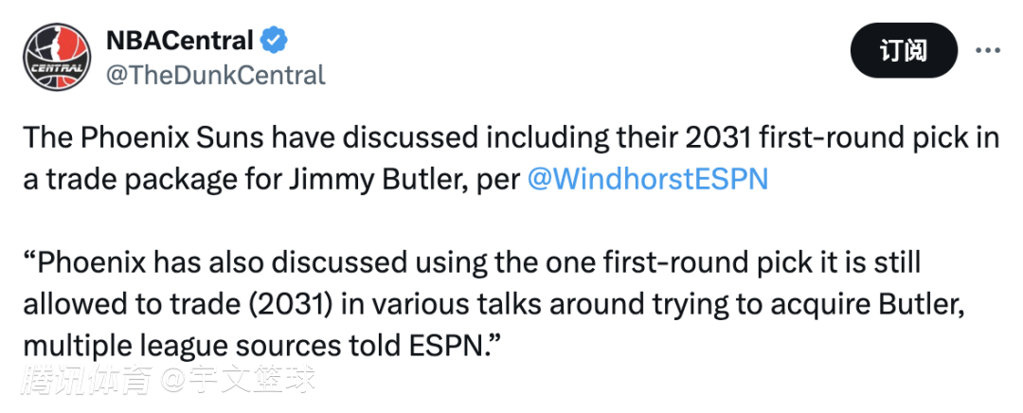Click the NBACentral profile avatar
Viewport: 1023px width, 413px height.
pos(56,56)
